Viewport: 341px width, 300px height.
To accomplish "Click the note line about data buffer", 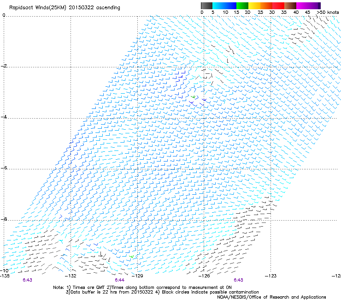I will (162, 292).
